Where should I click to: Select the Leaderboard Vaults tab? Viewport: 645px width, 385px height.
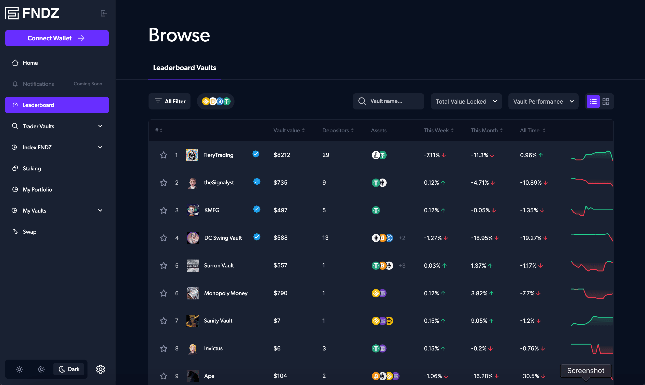184,68
